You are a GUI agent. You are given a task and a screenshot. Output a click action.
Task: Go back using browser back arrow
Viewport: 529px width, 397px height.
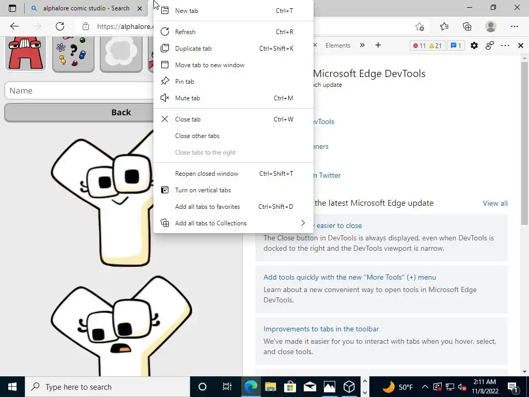click(x=14, y=26)
